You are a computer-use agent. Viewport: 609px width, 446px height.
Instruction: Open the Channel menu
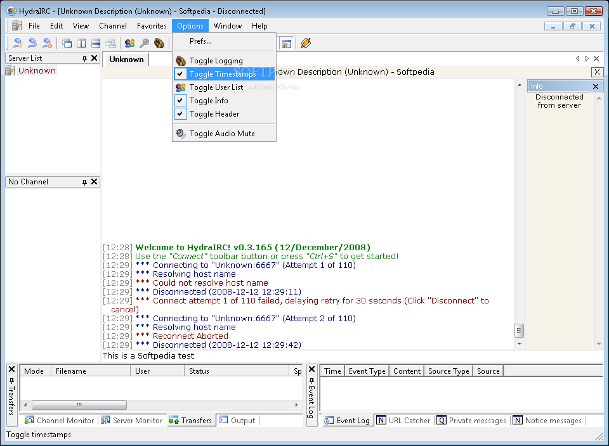tap(113, 26)
